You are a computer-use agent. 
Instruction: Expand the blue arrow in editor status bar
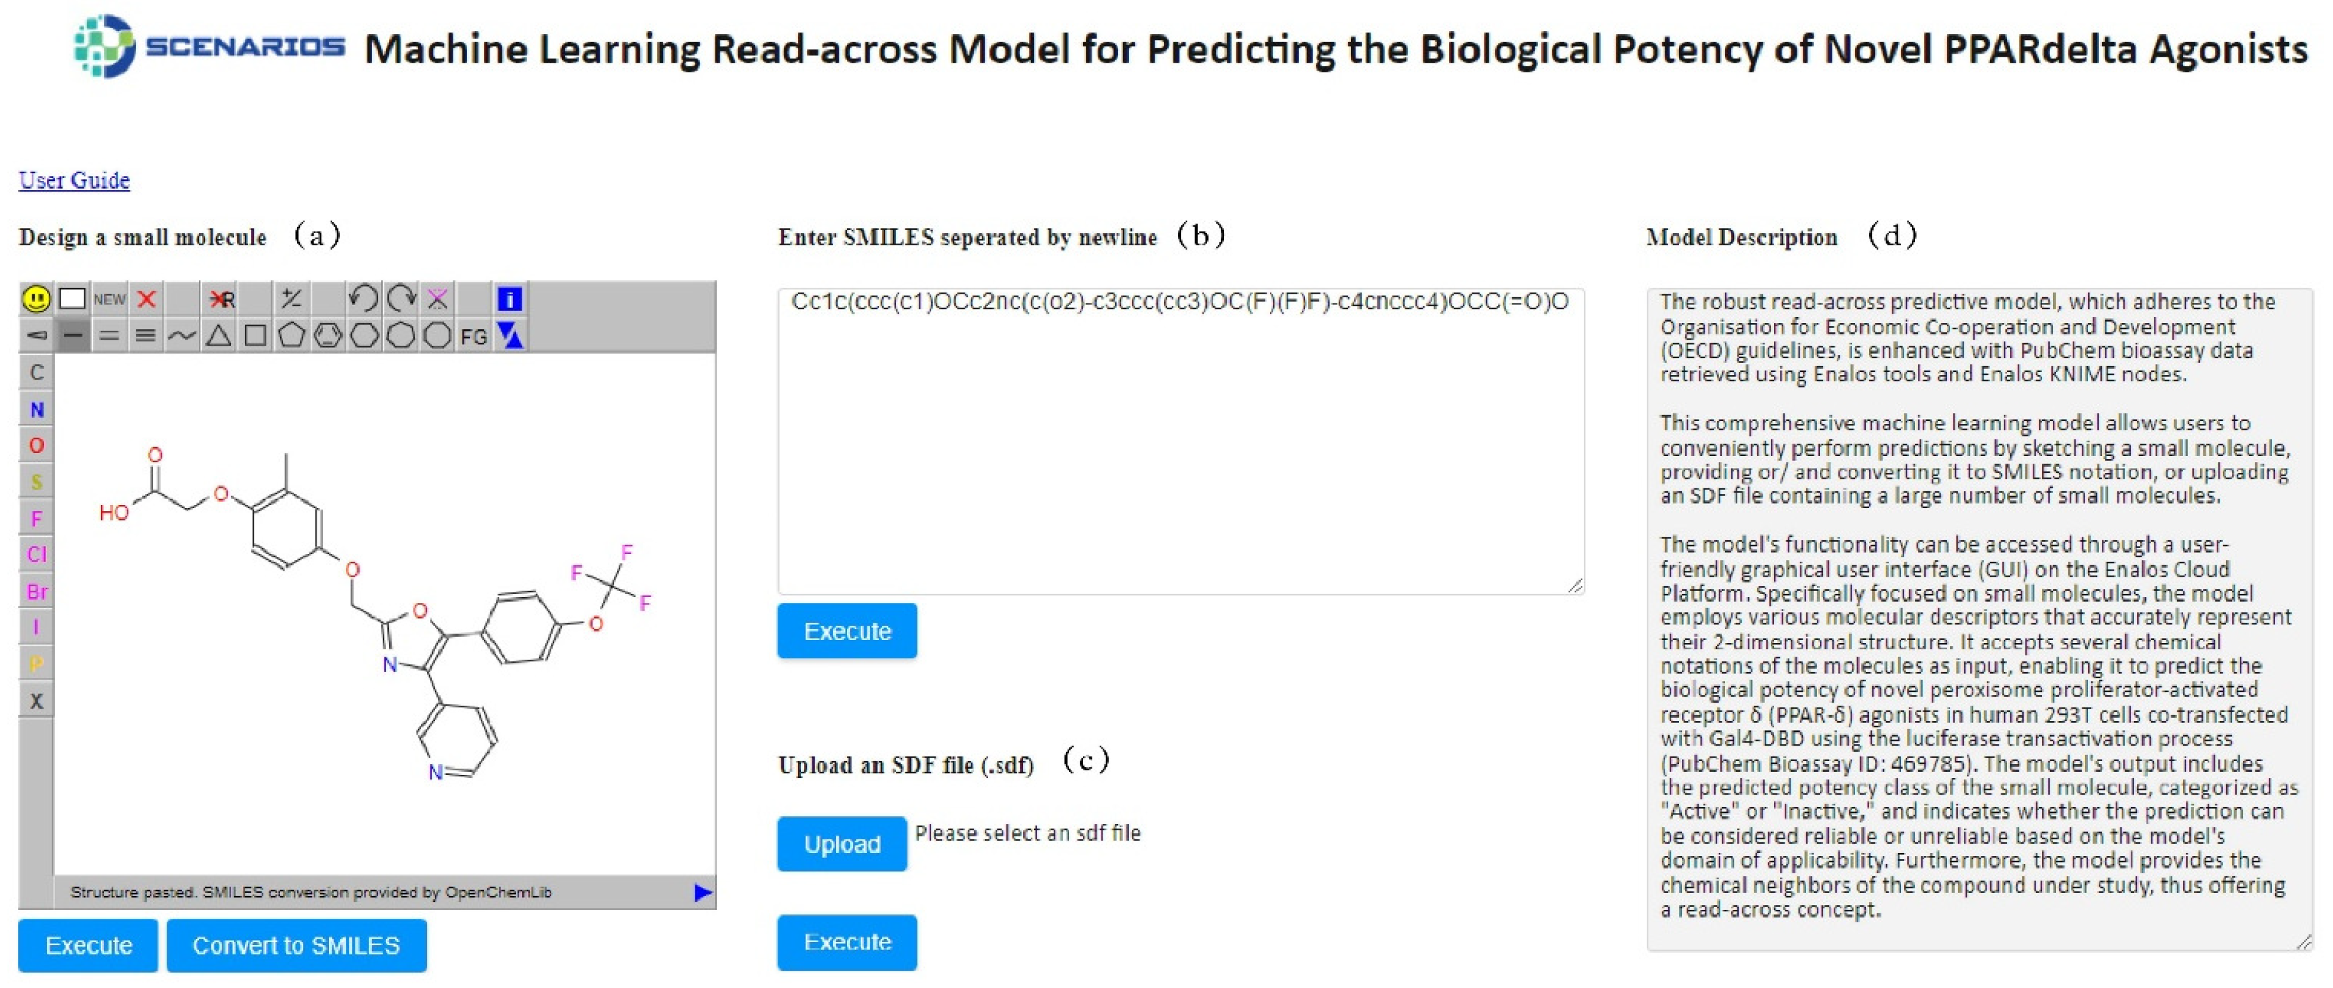(702, 893)
